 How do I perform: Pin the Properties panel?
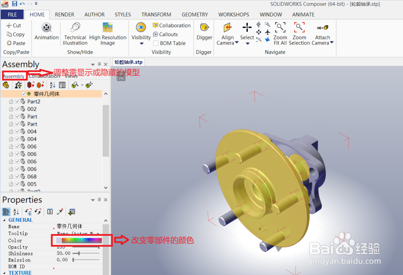click(99, 200)
